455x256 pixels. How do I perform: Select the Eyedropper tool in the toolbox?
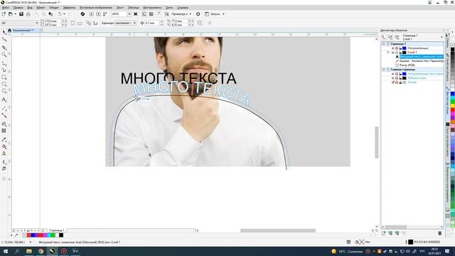click(4, 139)
